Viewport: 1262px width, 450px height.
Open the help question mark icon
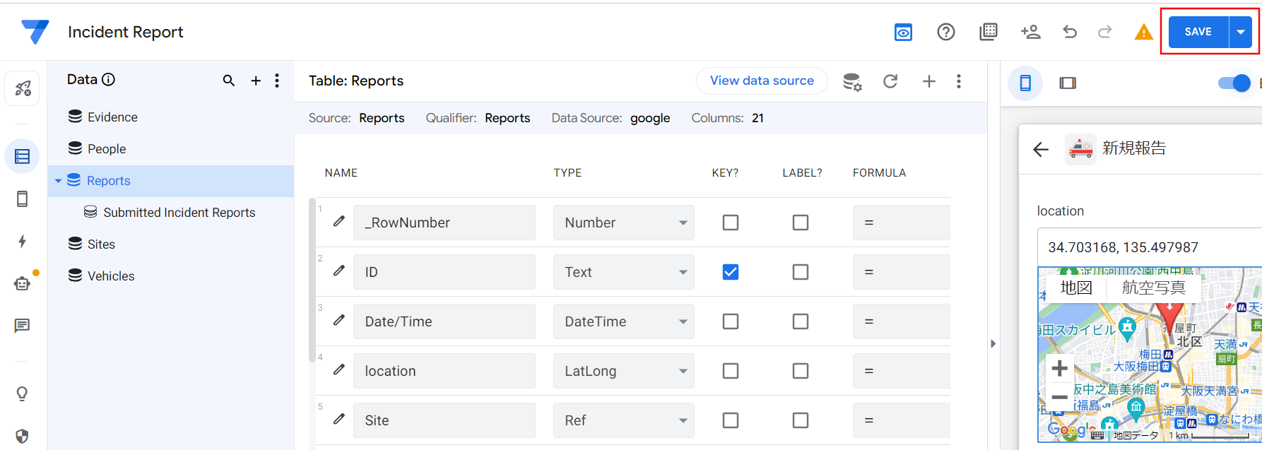(x=945, y=32)
